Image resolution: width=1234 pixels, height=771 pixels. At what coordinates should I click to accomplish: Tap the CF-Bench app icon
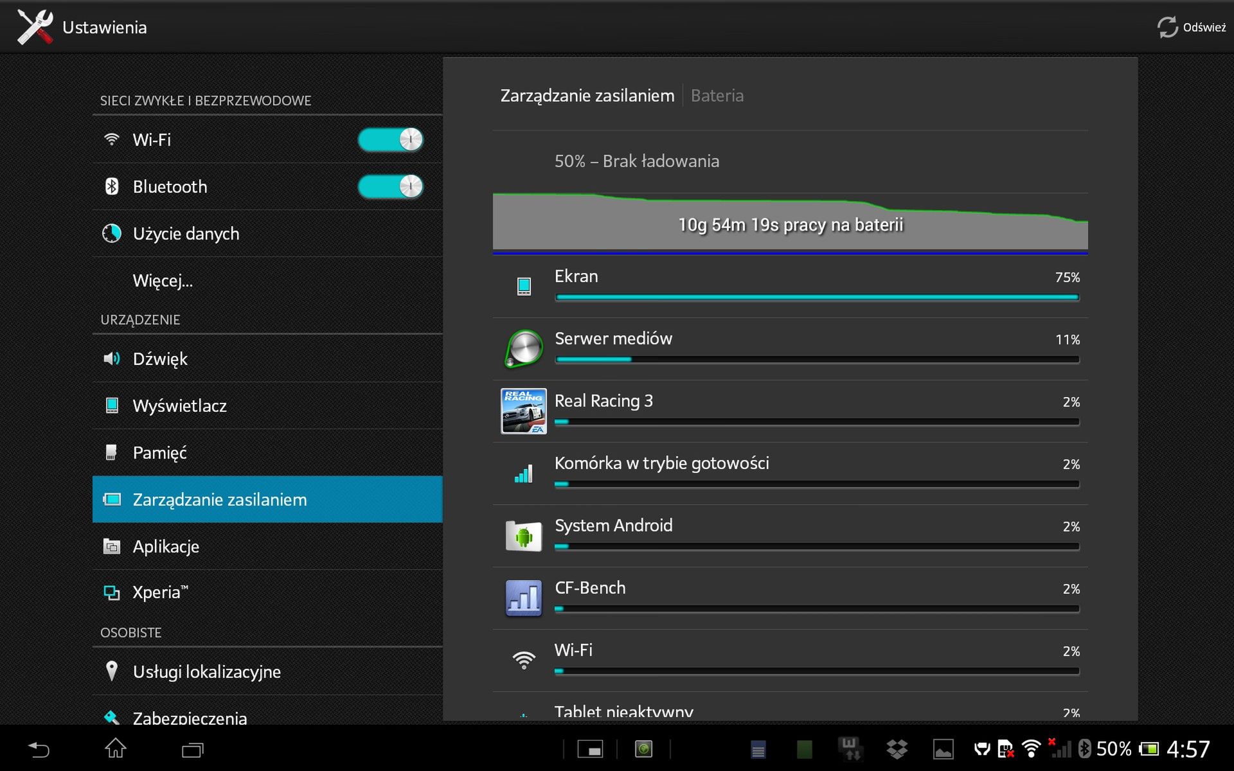523,598
